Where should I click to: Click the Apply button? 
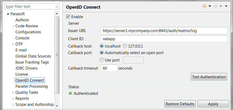pos(213,104)
